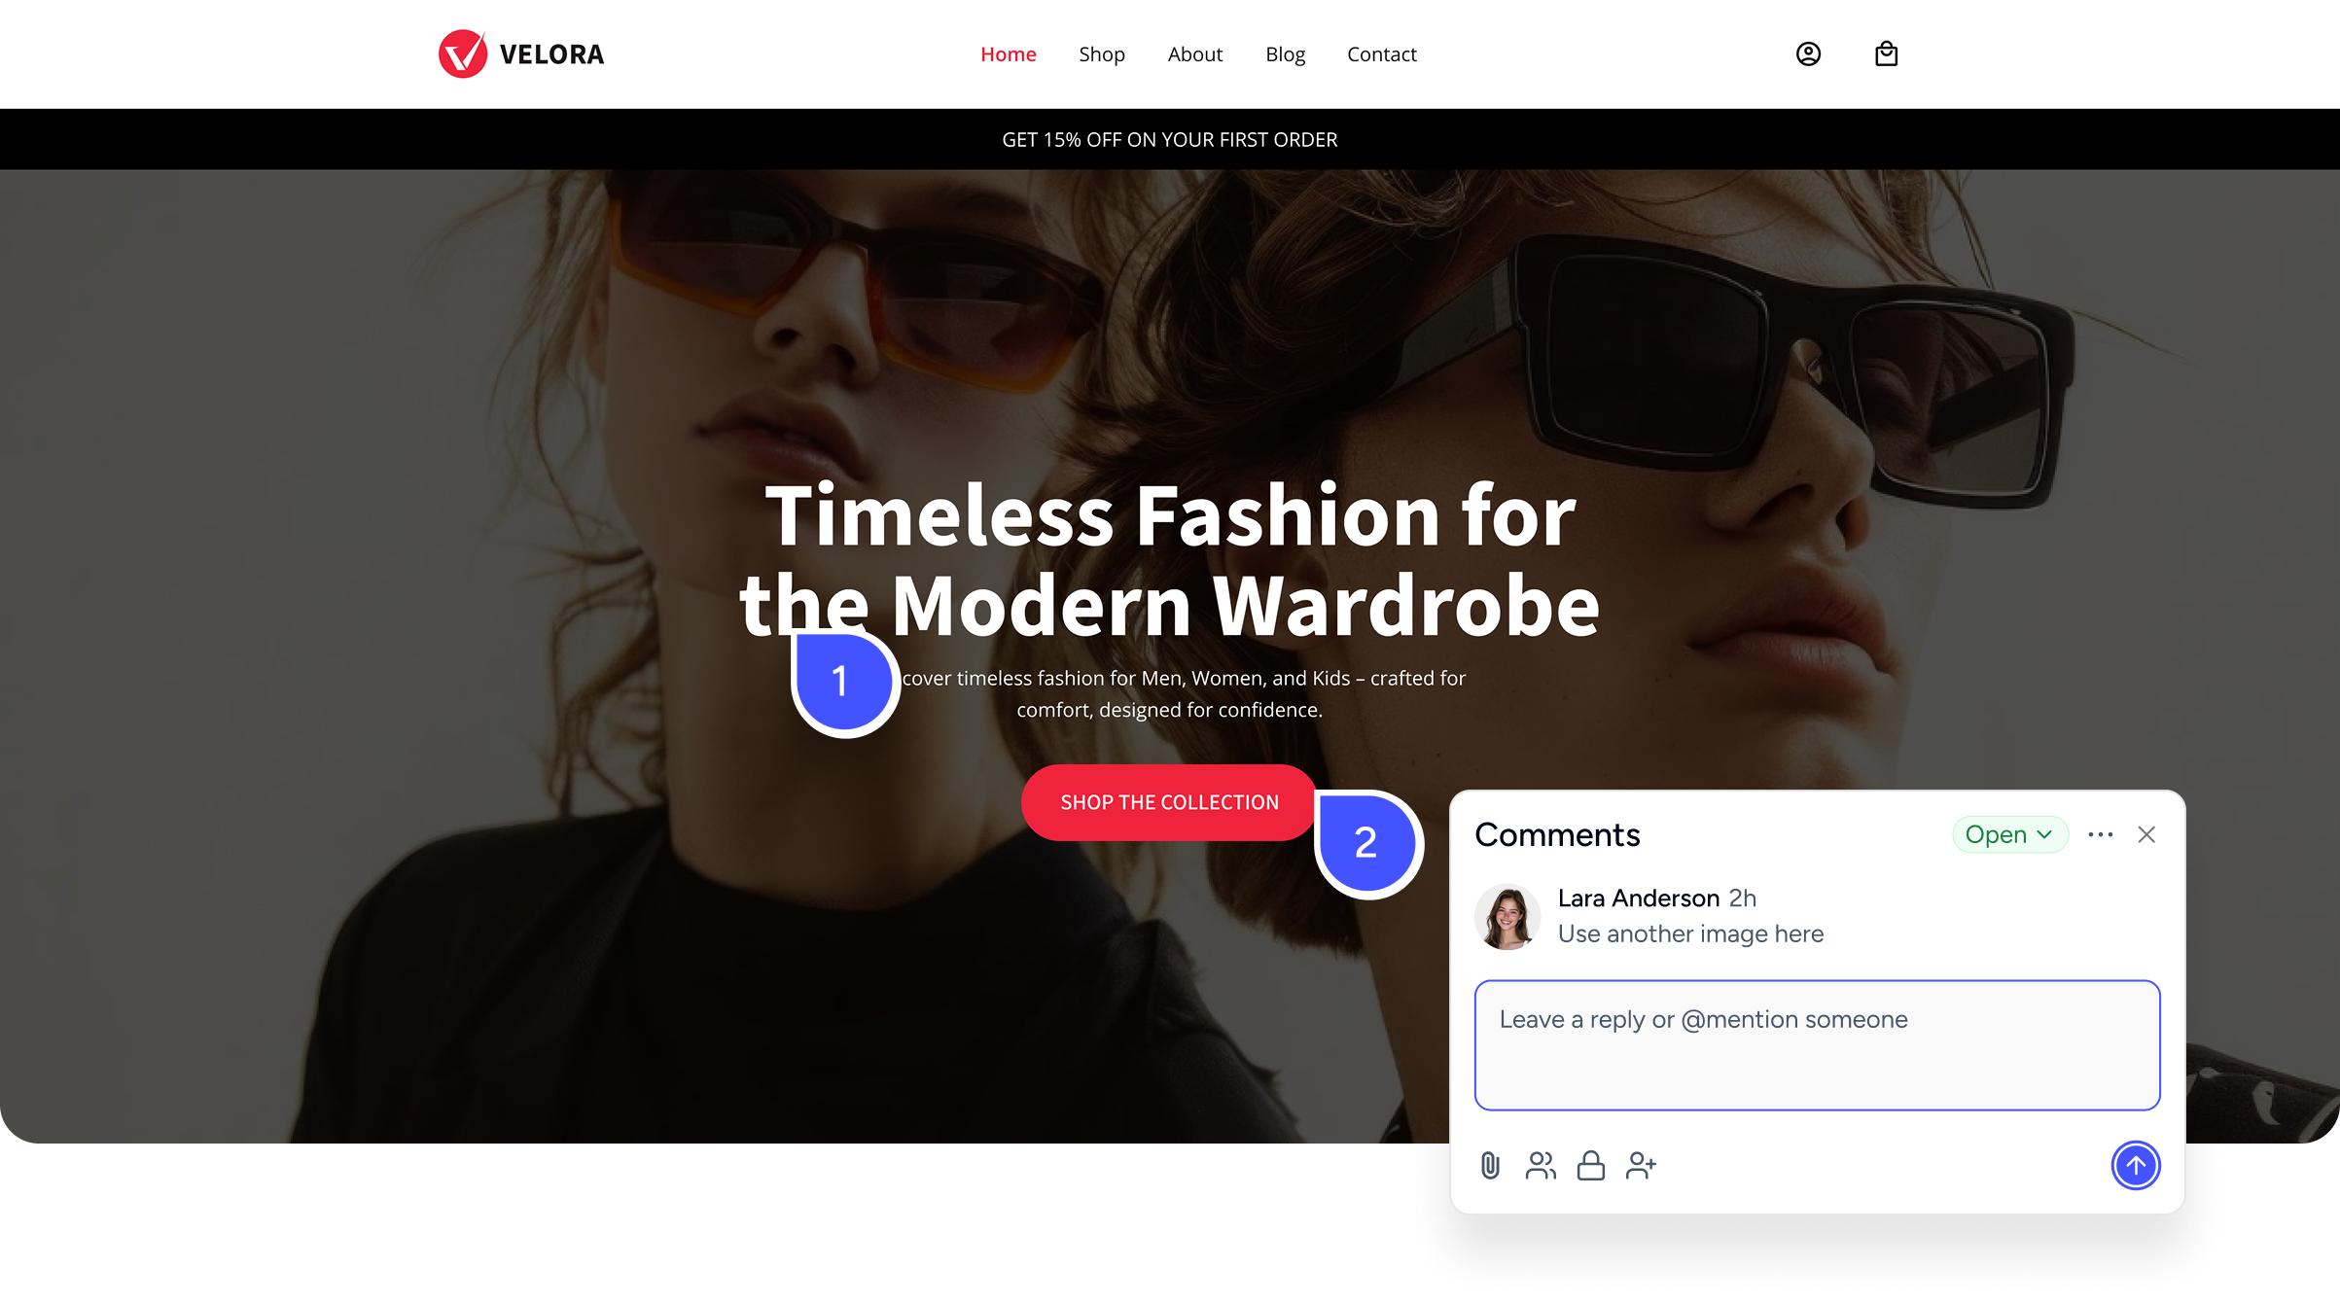Focus the reply or mention text field
The height and width of the screenshot is (1303, 2340).
coord(1817,1045)
